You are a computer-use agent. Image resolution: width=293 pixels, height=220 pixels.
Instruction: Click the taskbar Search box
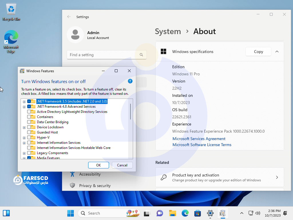(x=109, y=213)
